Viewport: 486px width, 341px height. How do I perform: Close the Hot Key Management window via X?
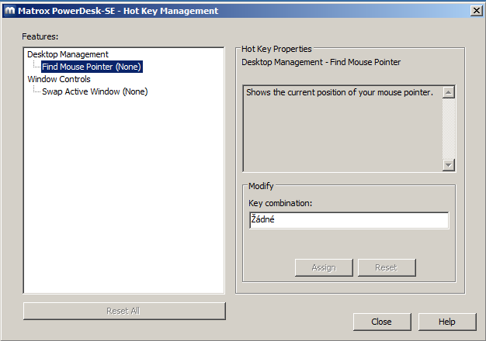477,11
